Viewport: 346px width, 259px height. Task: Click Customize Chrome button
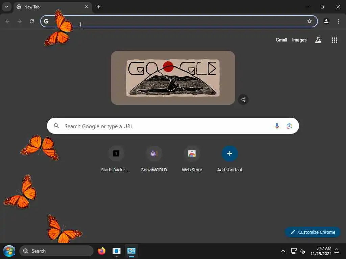coord(313,232)
